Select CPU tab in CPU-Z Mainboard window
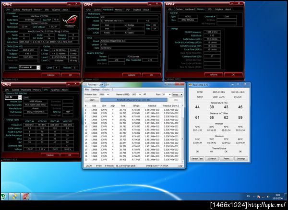This screenshot has height=210, width=288. (x=88, y=10)
